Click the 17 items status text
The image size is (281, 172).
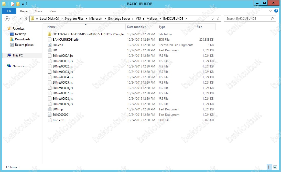[11, 167]
